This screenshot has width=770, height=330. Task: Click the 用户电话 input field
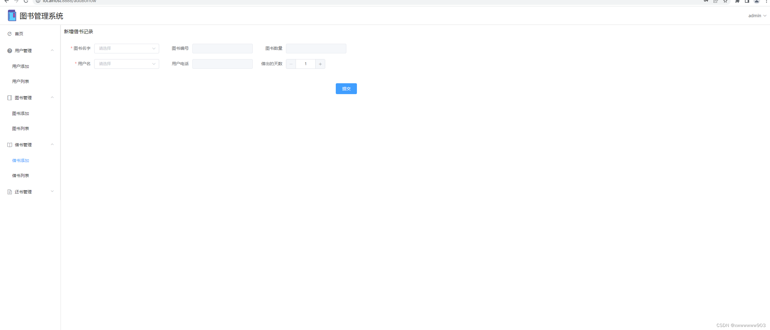click(222, 64)
